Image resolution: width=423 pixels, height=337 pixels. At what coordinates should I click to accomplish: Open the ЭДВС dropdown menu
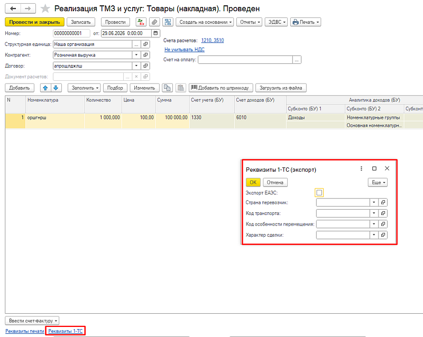(276, 22)
